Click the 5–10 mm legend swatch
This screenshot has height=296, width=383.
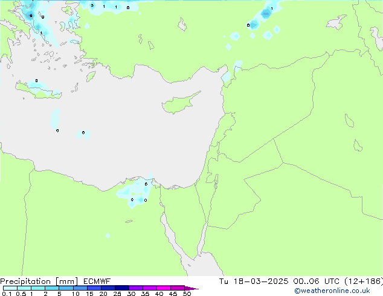[x=66, y=288]
